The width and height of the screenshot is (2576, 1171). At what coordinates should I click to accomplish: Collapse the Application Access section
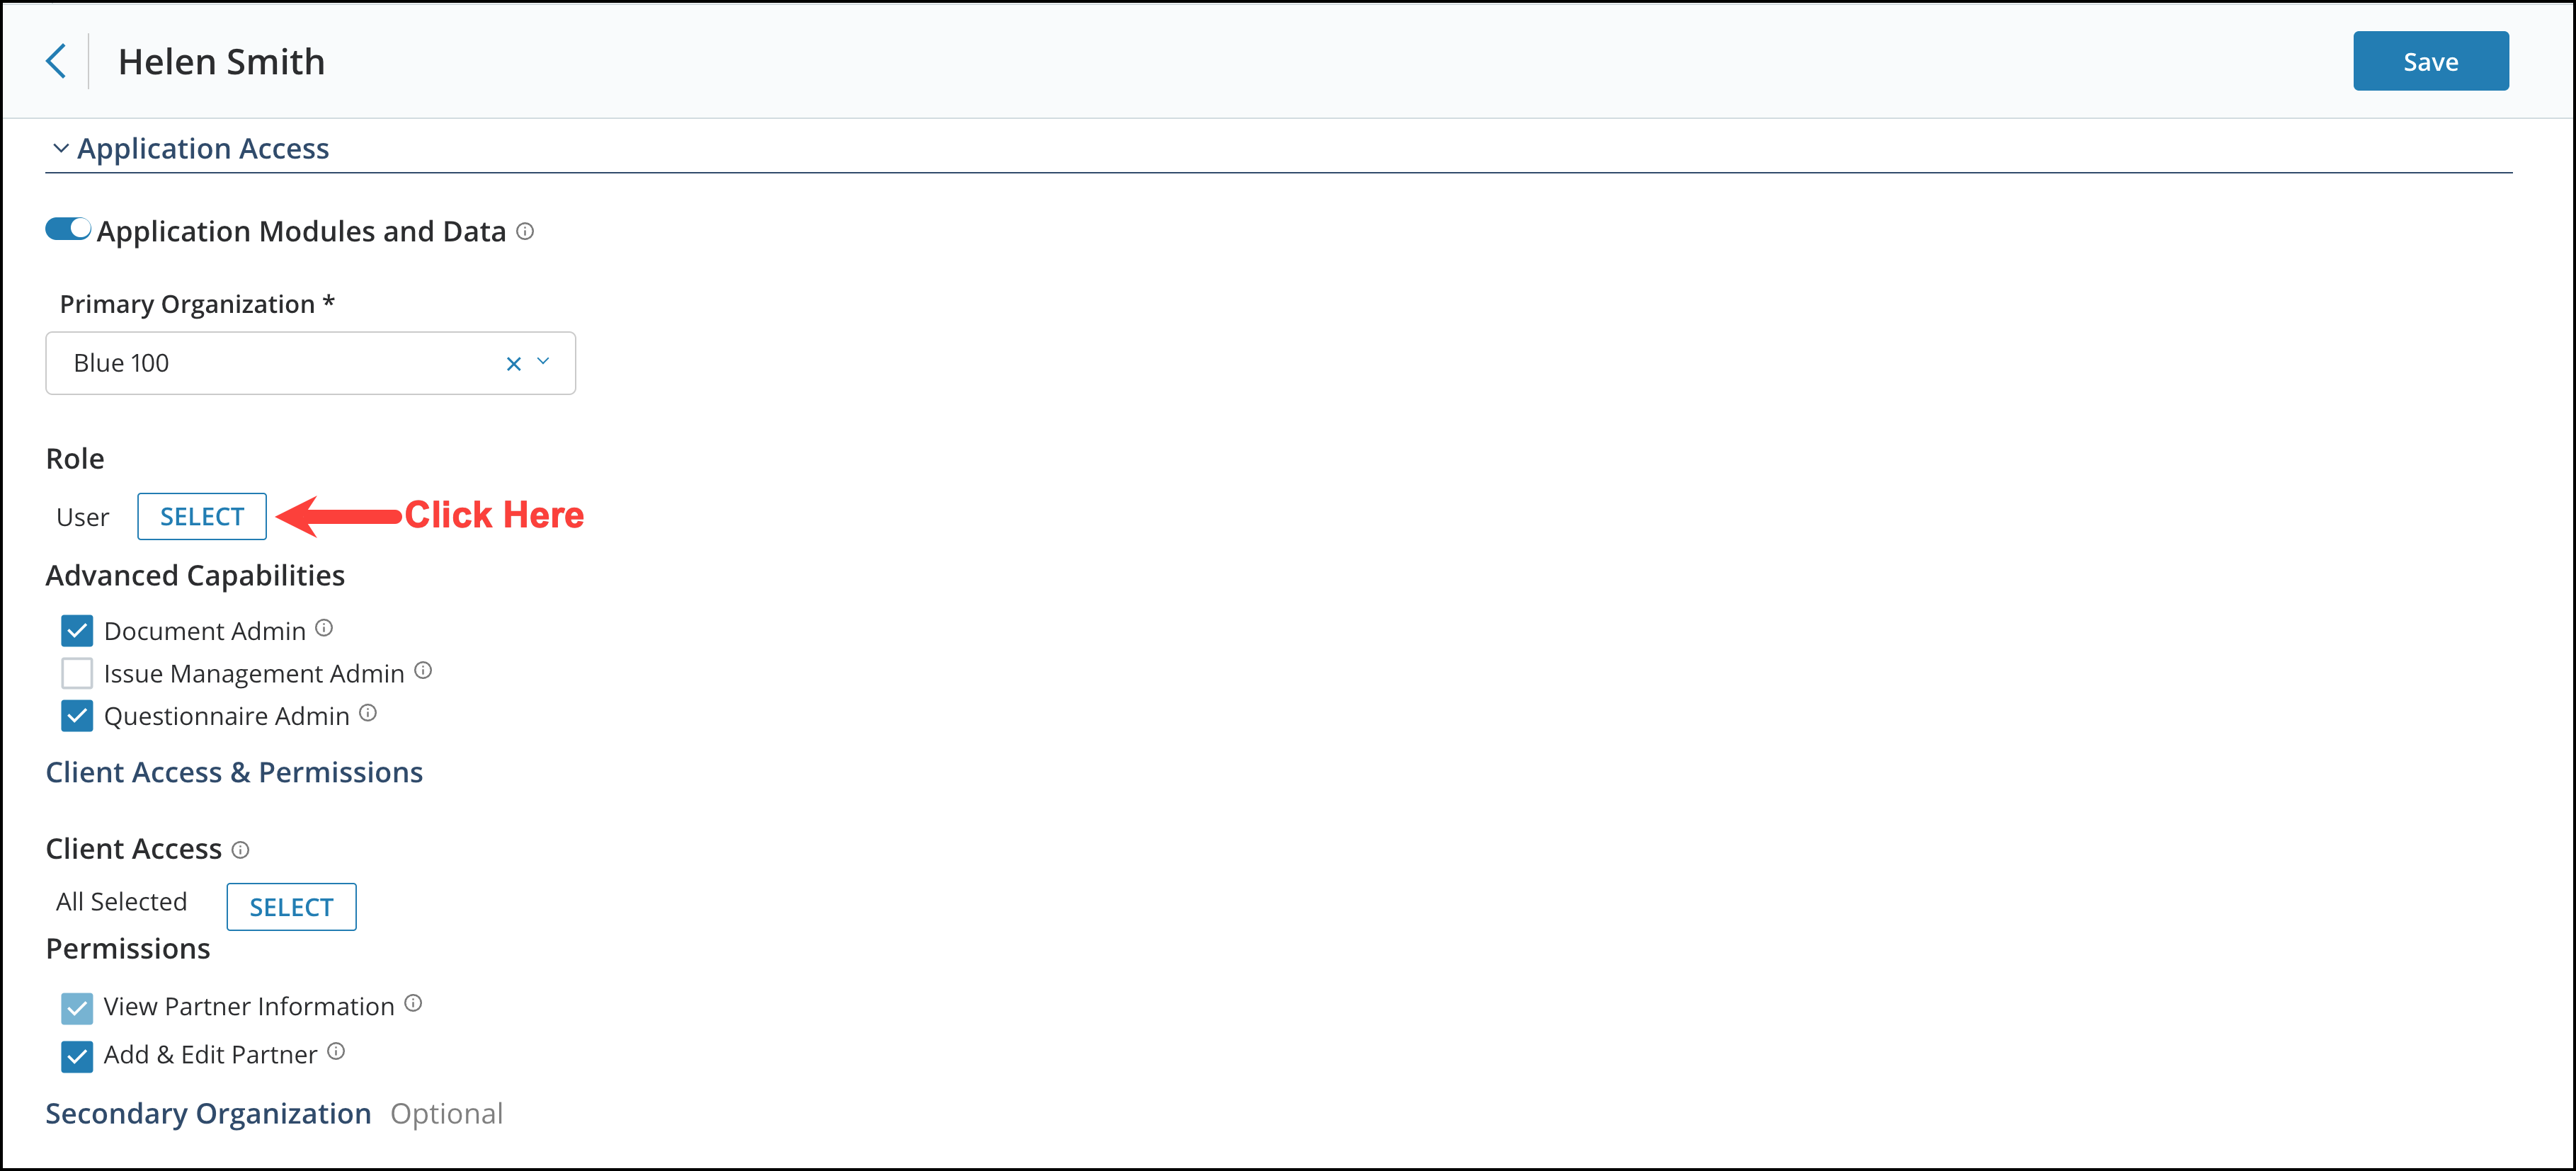tap(61, 148)
